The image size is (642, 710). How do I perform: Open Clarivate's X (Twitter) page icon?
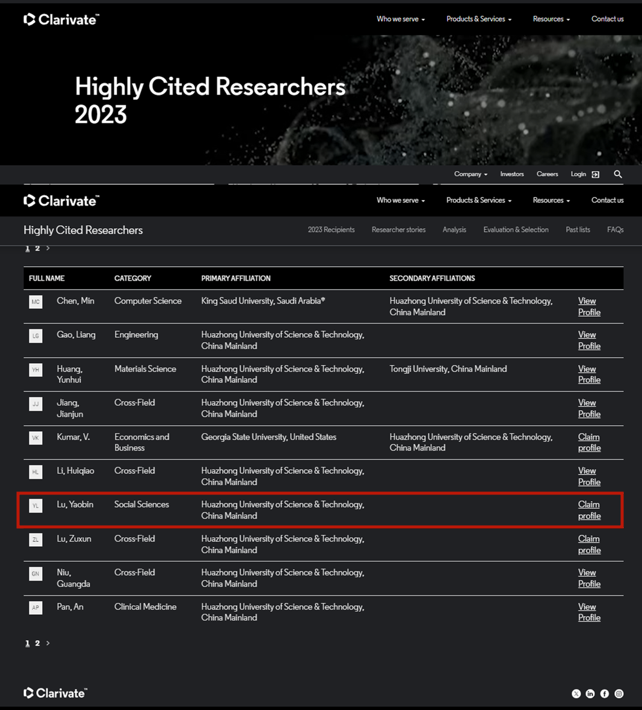[x=576, y=694]
